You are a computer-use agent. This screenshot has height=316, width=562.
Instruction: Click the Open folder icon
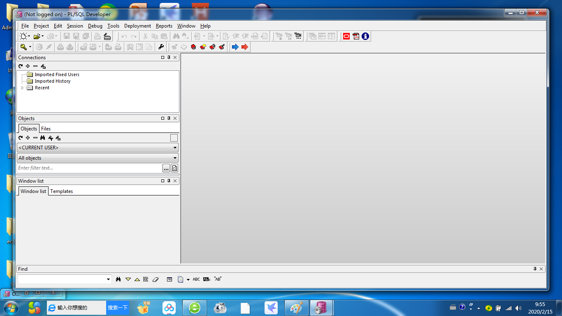coord(37,36)
